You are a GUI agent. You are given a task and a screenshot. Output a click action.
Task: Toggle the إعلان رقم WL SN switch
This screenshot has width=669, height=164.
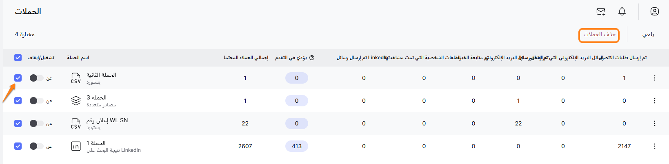point(36,123)
